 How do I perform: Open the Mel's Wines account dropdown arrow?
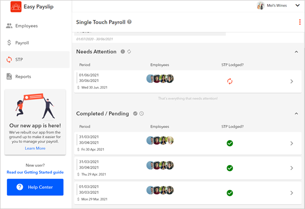click(x=297, y=6)
